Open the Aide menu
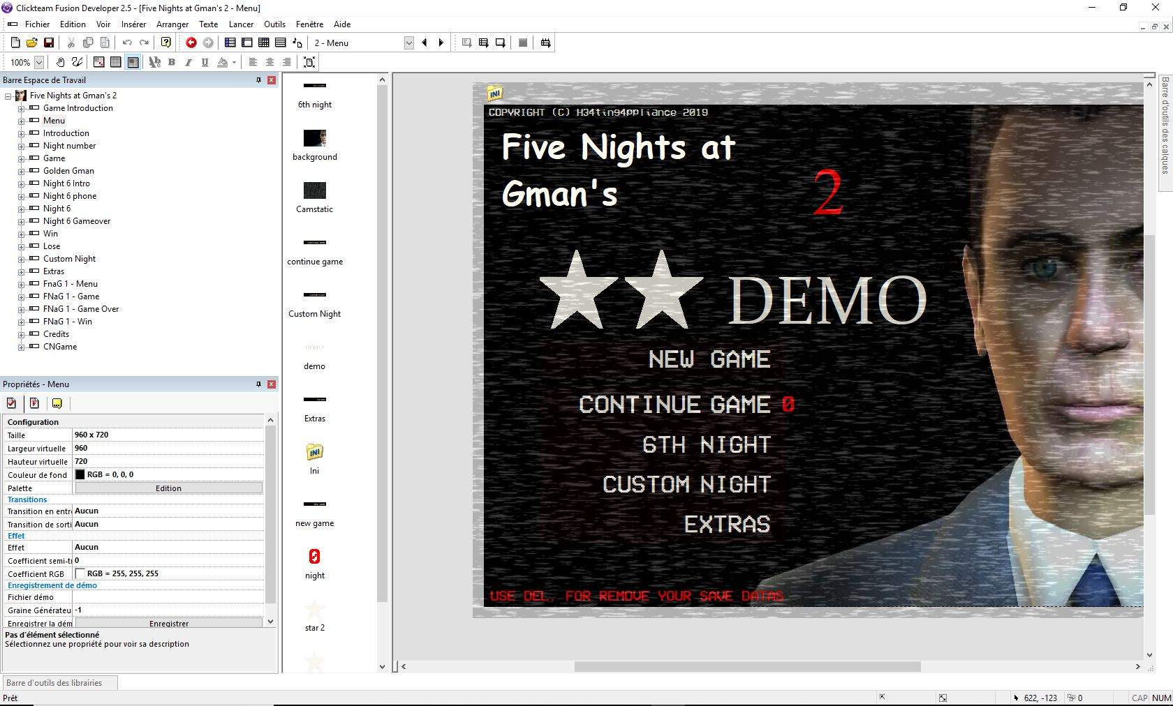This screenshot has width=1173, height=706. pyautogui.click(x=342, y=24)
